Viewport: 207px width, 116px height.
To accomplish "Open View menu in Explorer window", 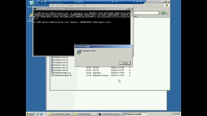I will [63, 5].
